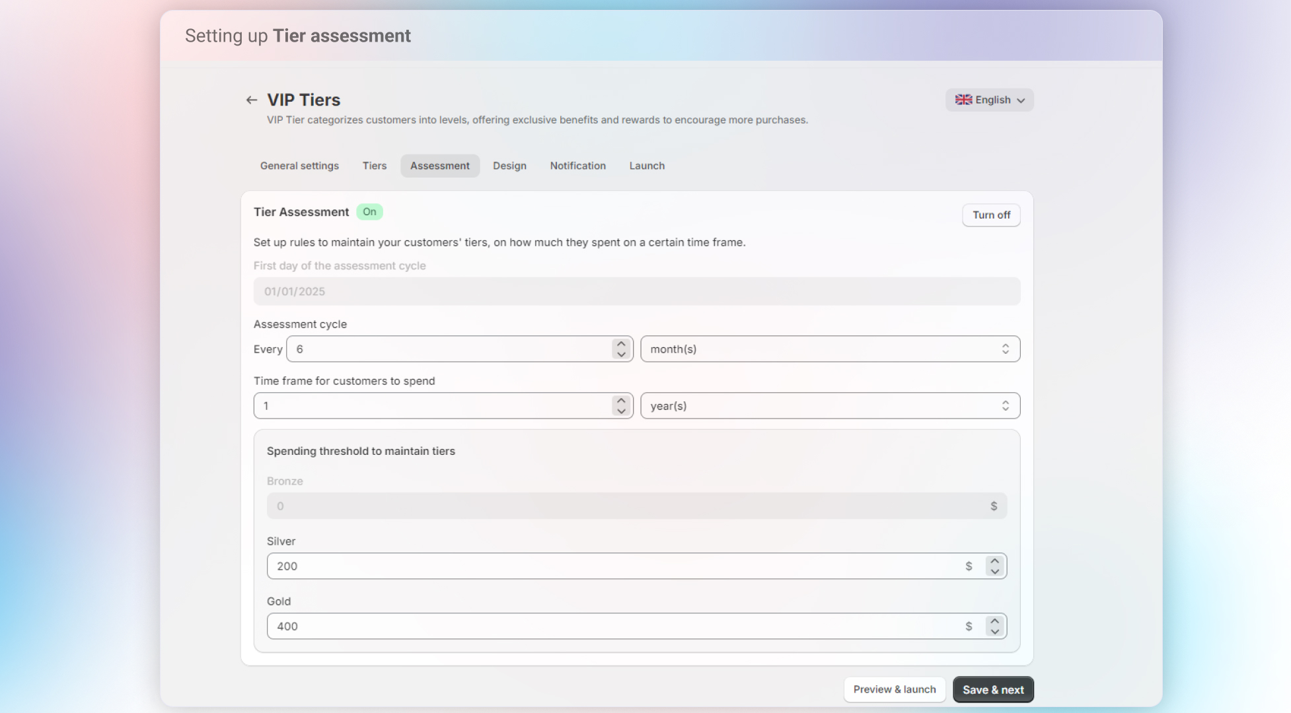This screenshot has height=713, width=1291.
Task: Increase the Silver threshold with the up arrow
Action: [994, 561]
